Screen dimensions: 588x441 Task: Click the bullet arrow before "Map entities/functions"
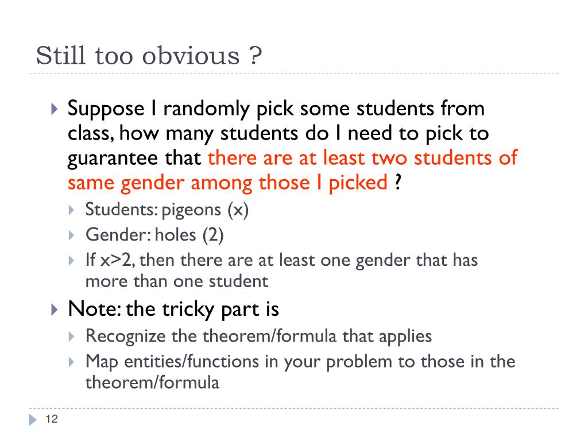point(71,362)
